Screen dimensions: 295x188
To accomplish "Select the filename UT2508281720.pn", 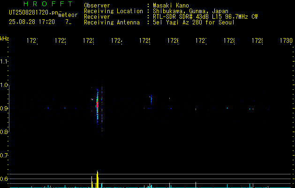I will (x=34, y=13).
